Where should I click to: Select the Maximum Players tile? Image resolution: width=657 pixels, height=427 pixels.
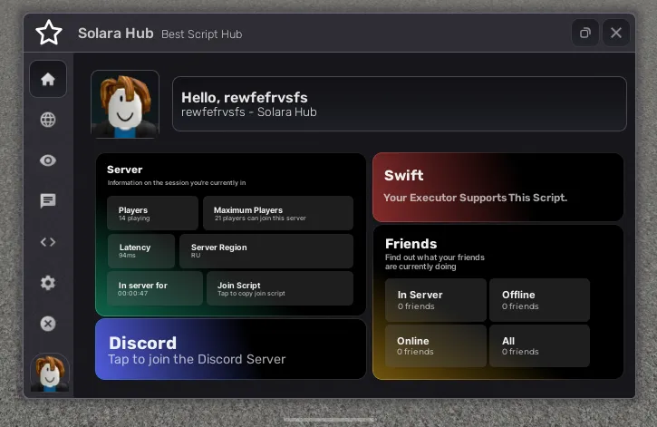(278, 213)
